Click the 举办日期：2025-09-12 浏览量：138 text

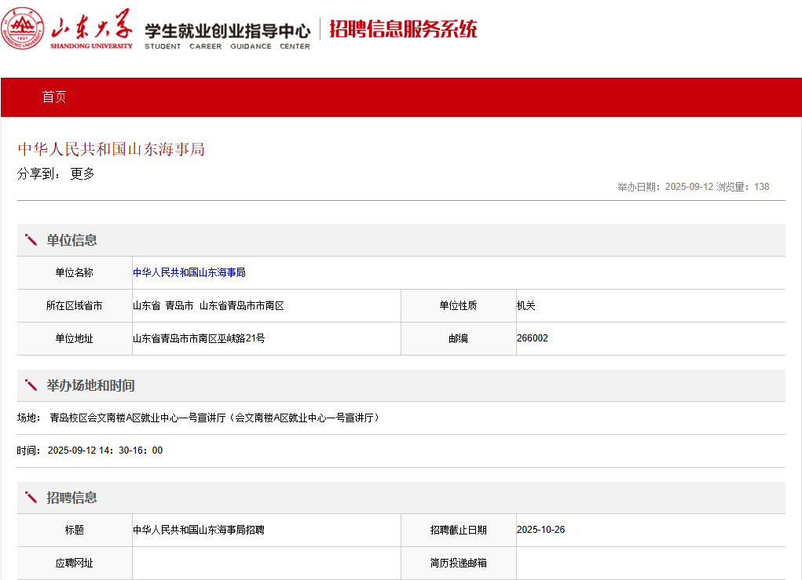coord(693,187)
